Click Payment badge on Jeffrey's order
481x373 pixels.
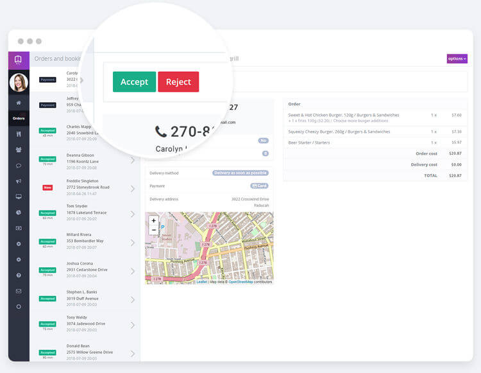coord(47,105)
